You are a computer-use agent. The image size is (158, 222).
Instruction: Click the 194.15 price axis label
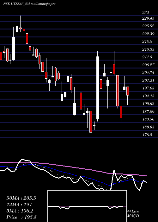tap(148, 96)
